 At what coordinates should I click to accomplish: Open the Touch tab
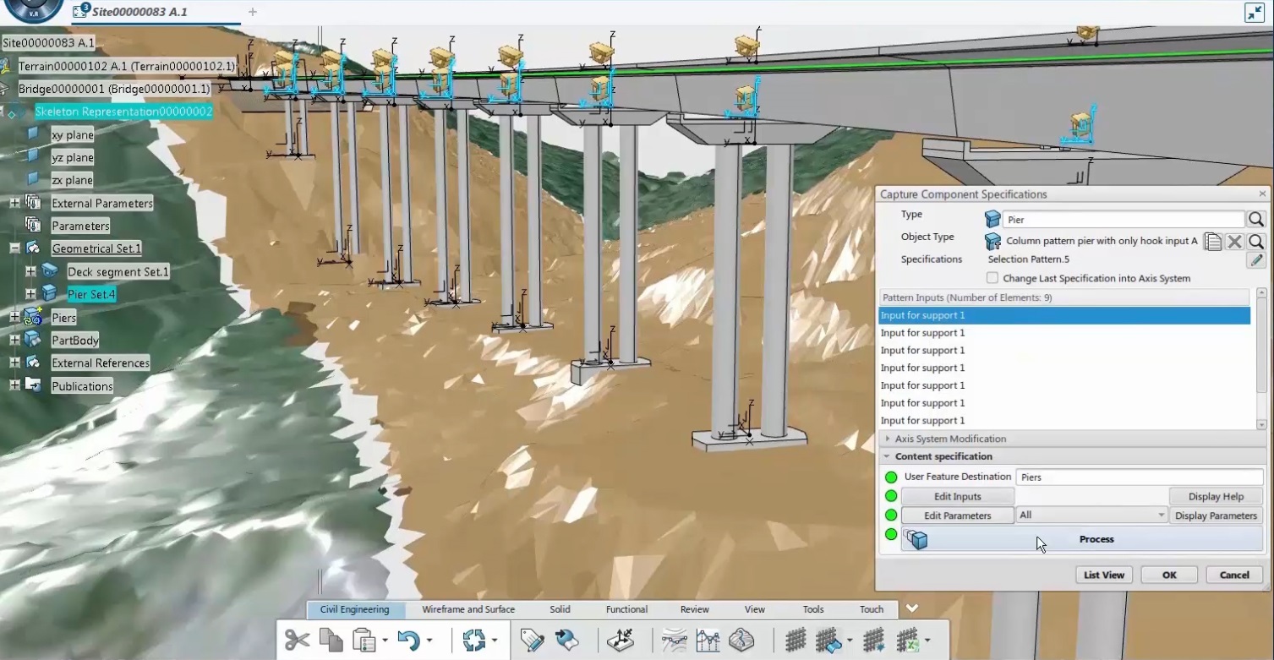pos(872,609)
